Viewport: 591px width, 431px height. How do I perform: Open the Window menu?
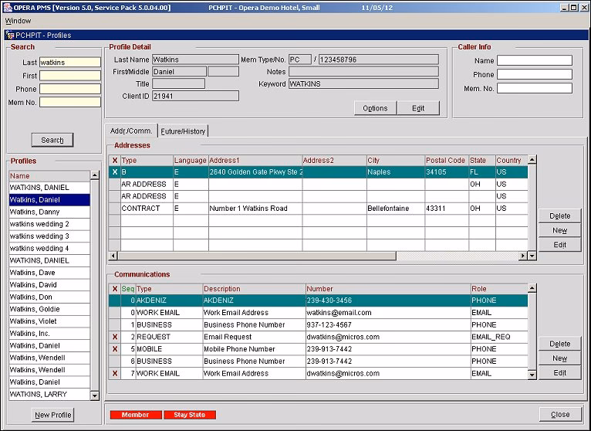19,21
